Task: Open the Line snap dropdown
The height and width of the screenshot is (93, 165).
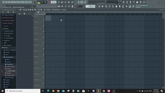Action: pyautogui.click(x=79, y=6)
